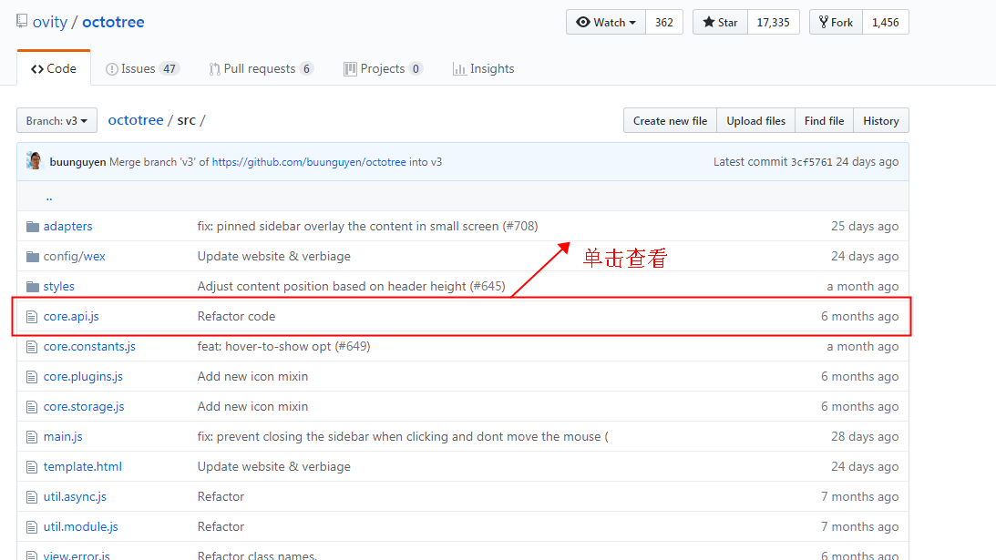This screenshot has width=996, height=560.
Task: Open latest commit 3cf5761
Action: point(811,162)
